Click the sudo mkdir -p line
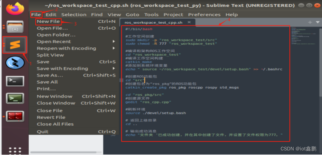This screenshot has height=155, width=322. 171,40
